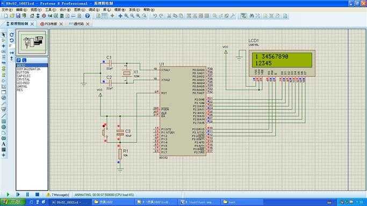Click the Windows Start button
Image resolution: width=367 pixels, height=206 pixels.
click(x=13, y=202)
